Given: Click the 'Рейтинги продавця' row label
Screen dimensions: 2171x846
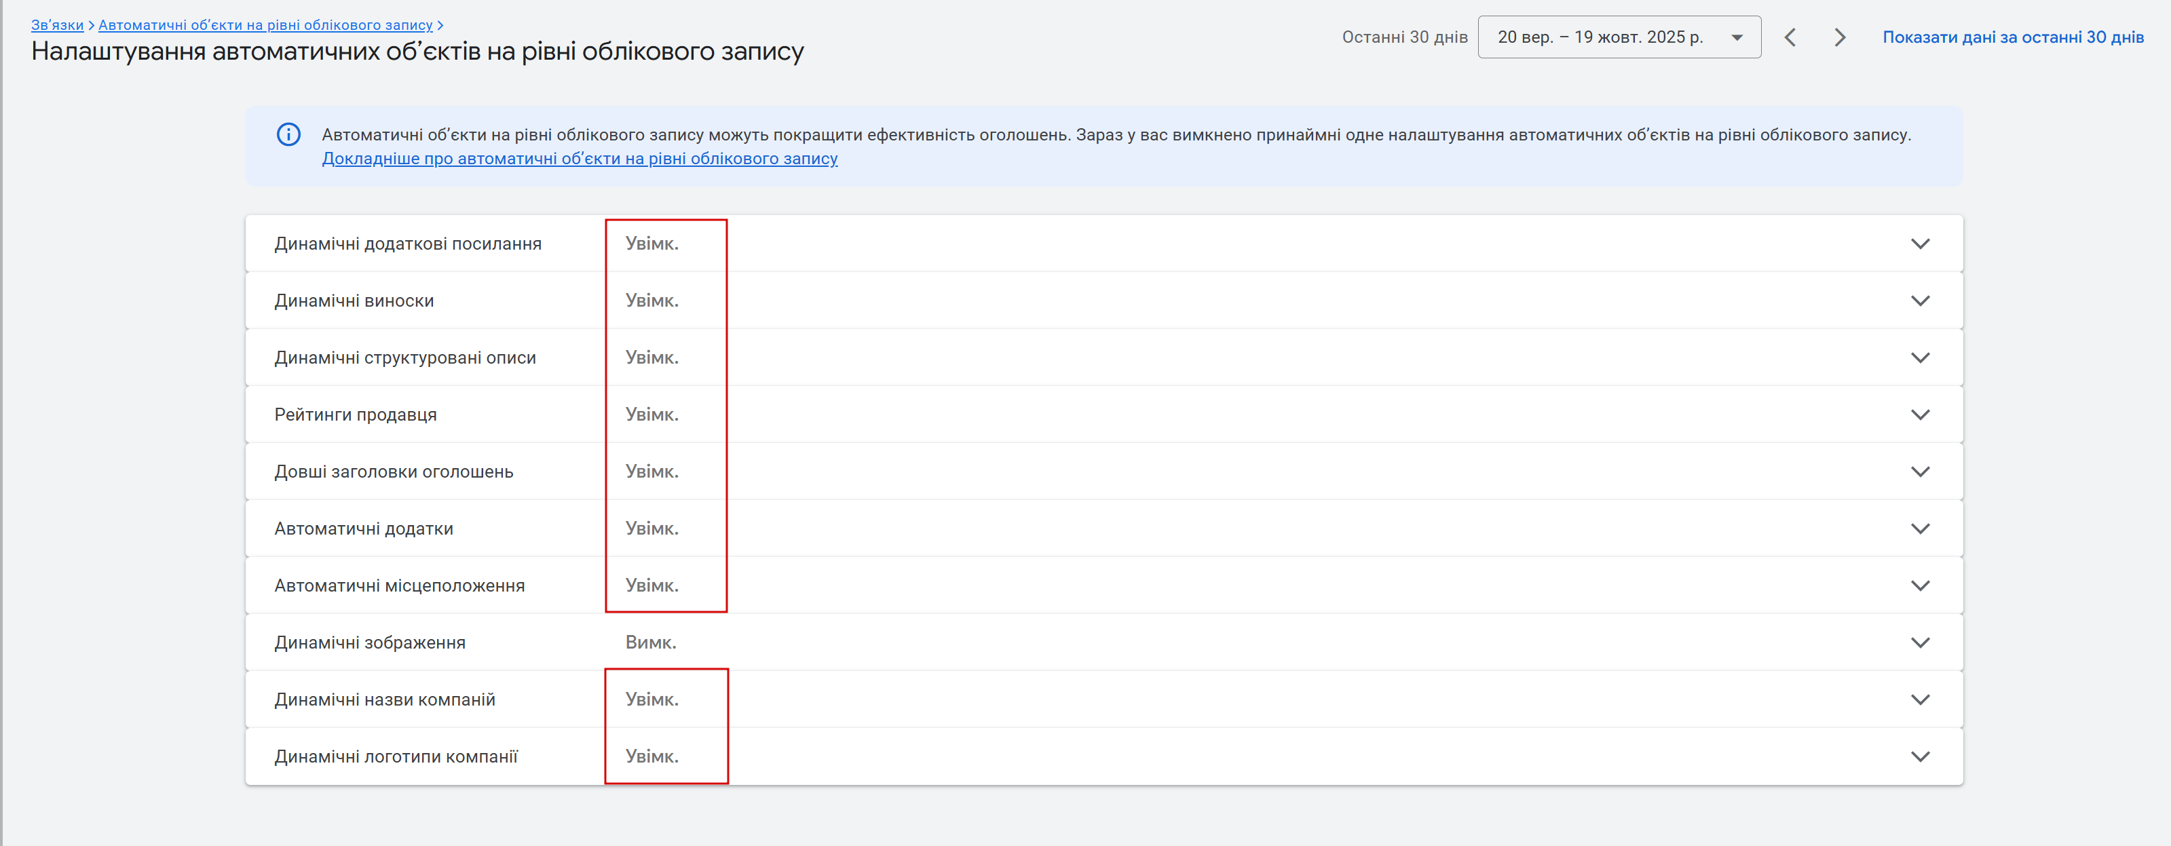Looking at the screenshot, I should (355, 415).
